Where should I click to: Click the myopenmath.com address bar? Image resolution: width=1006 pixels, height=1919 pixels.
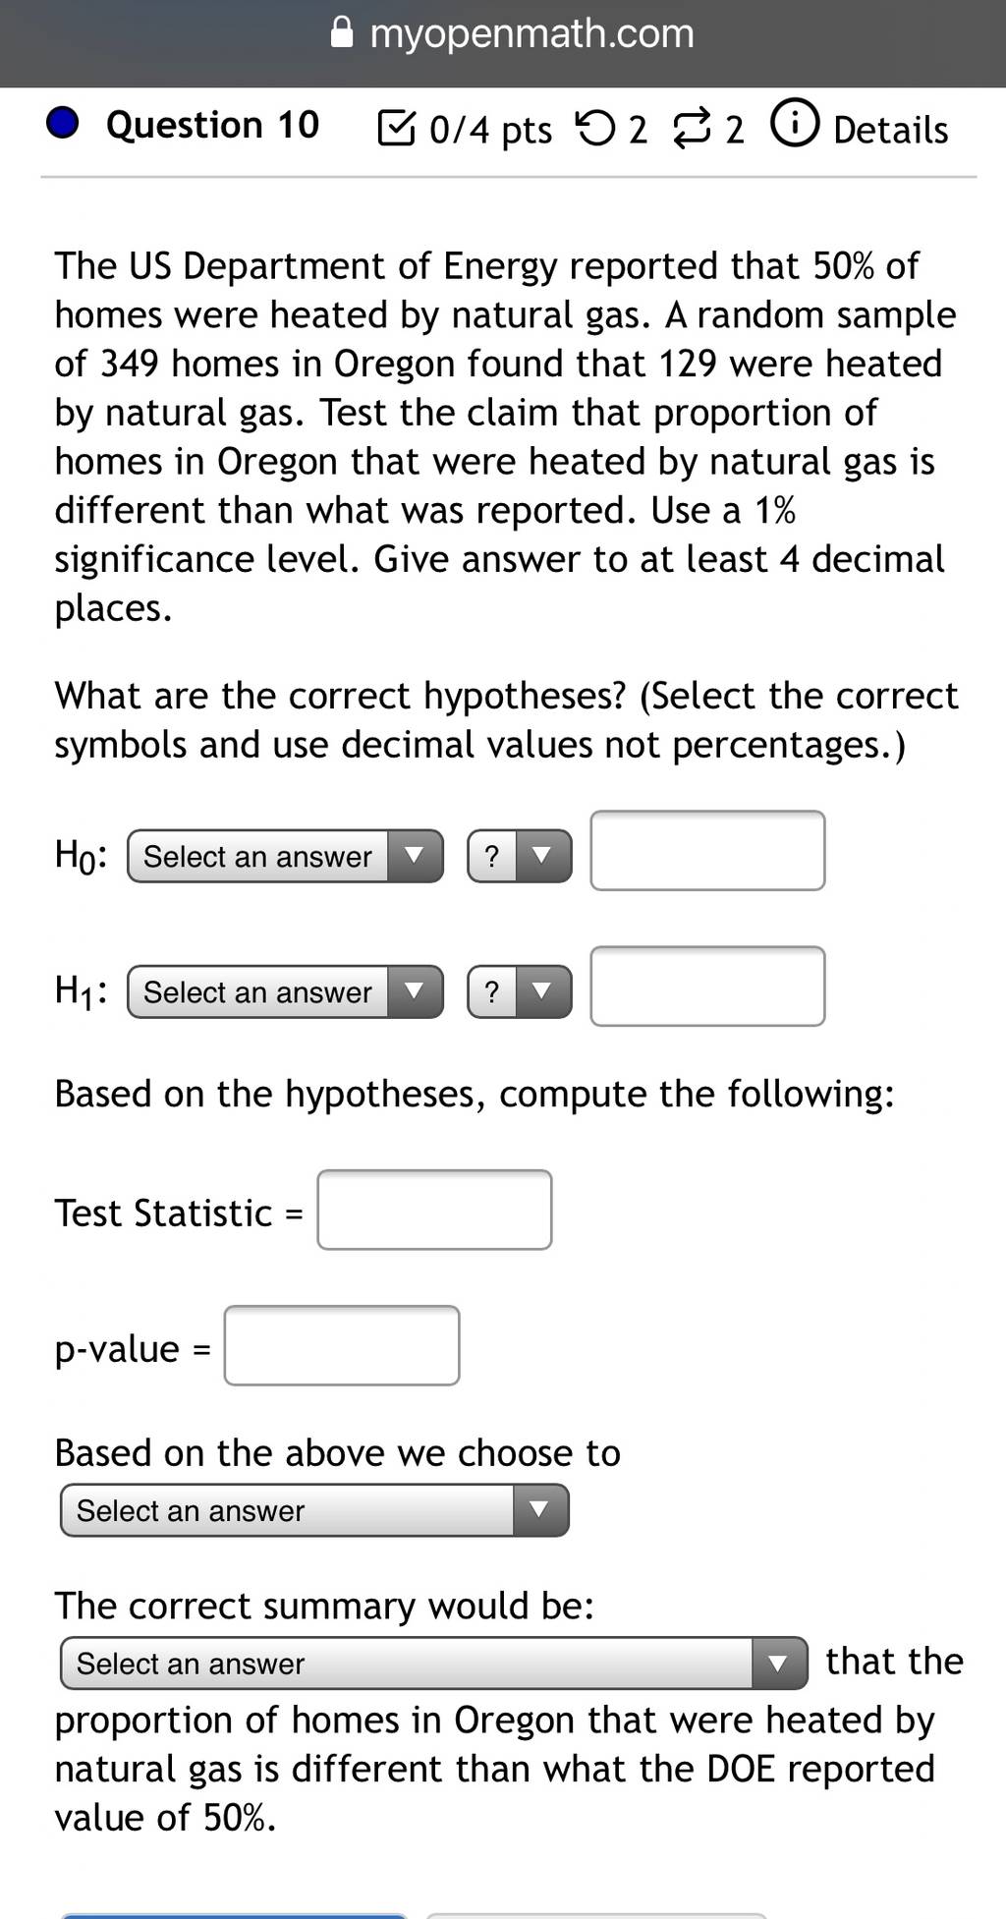[x=512, y=33]
